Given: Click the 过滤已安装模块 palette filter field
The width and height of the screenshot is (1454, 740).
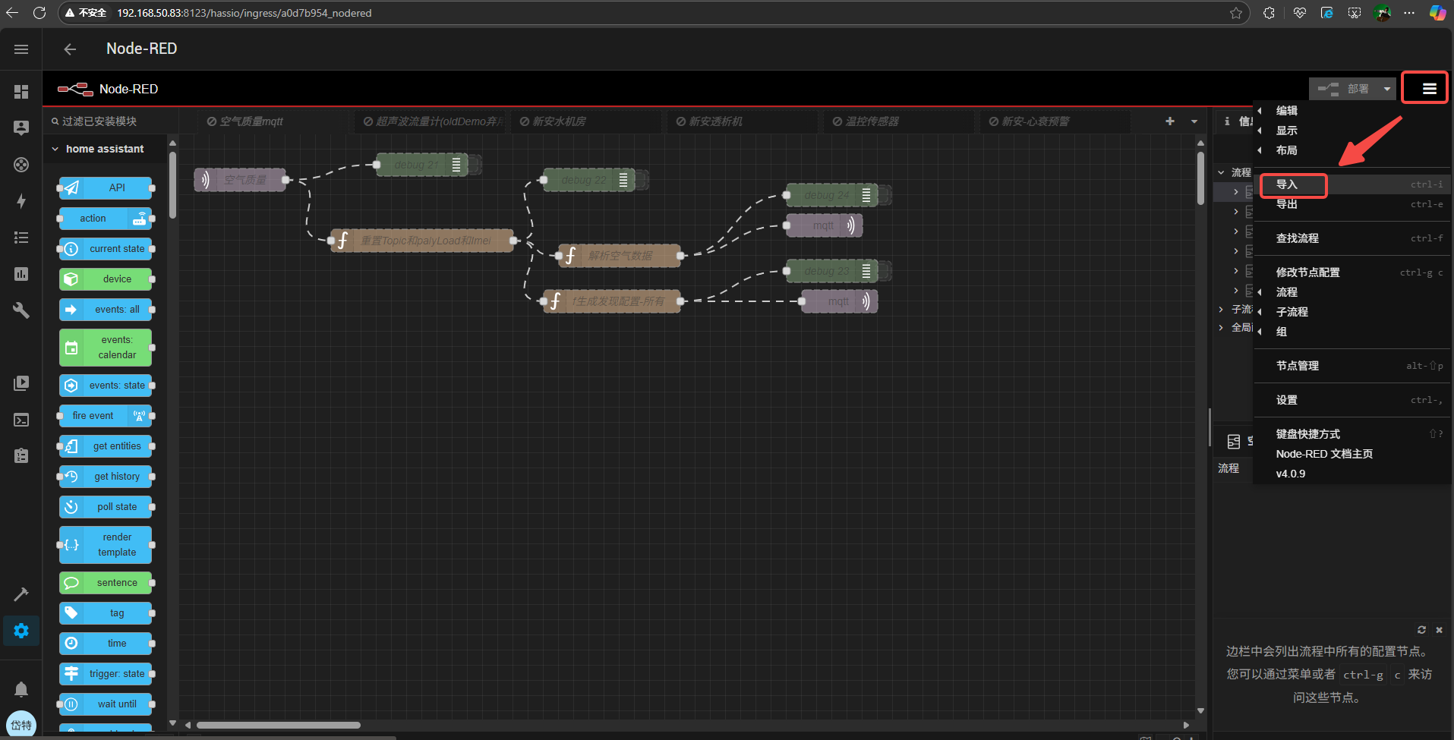Looking at the screenshot, I should point(110,121).
